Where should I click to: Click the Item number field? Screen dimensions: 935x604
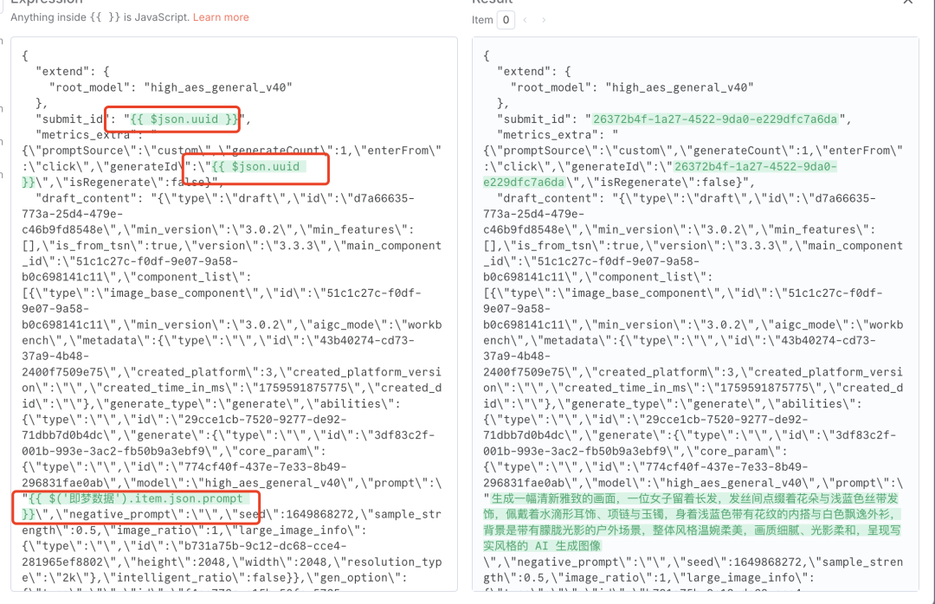(x=506, y=20)
